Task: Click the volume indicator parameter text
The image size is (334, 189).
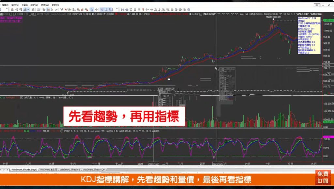Action: tap(48, 97)
